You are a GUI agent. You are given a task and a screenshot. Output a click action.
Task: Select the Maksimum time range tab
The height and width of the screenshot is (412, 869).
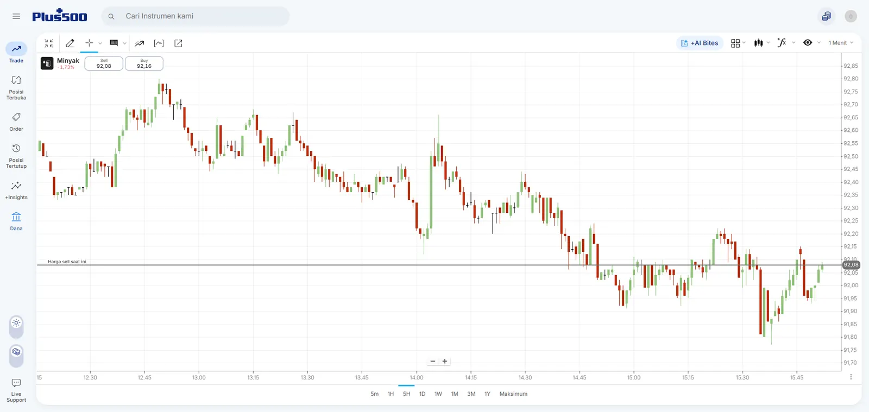pos(513,394)
